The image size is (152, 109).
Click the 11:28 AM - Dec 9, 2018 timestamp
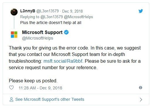click(x=40, y=88)
